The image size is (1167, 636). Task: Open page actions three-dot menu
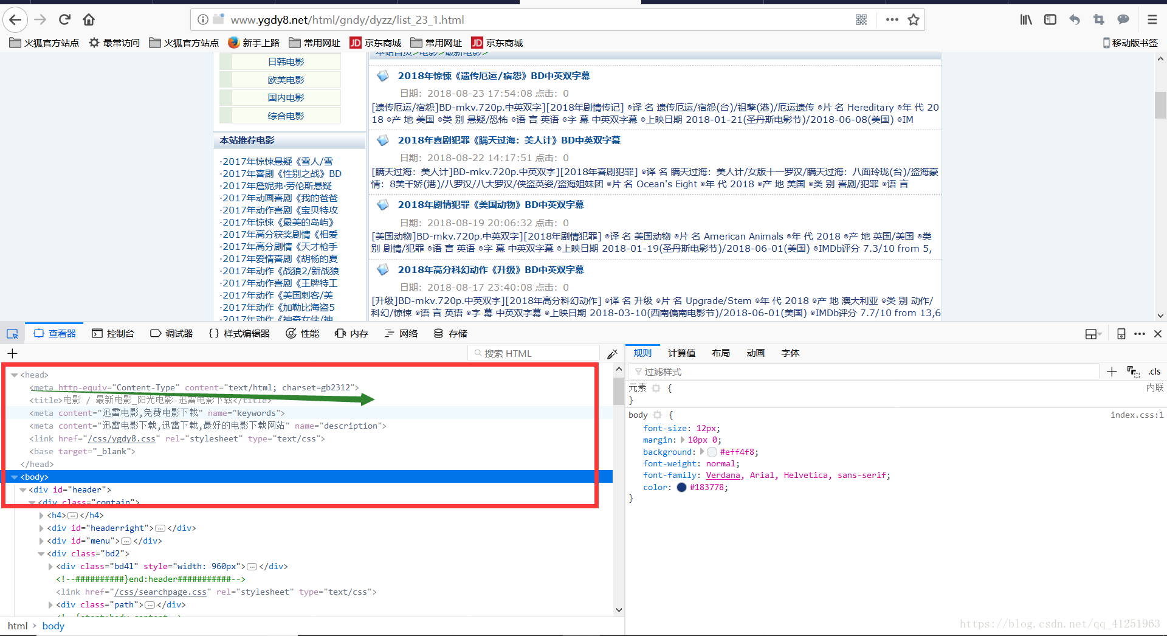pos(892,19)
